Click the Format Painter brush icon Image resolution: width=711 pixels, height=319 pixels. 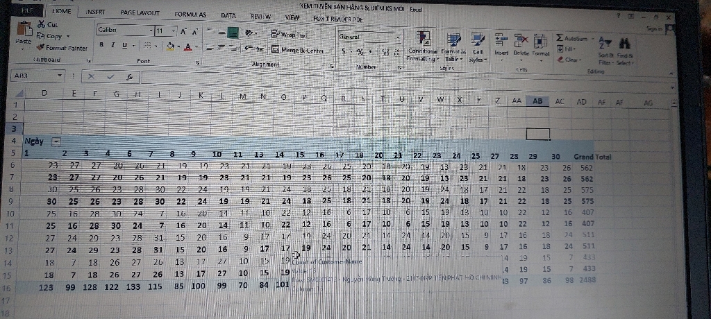click(41, 48)
